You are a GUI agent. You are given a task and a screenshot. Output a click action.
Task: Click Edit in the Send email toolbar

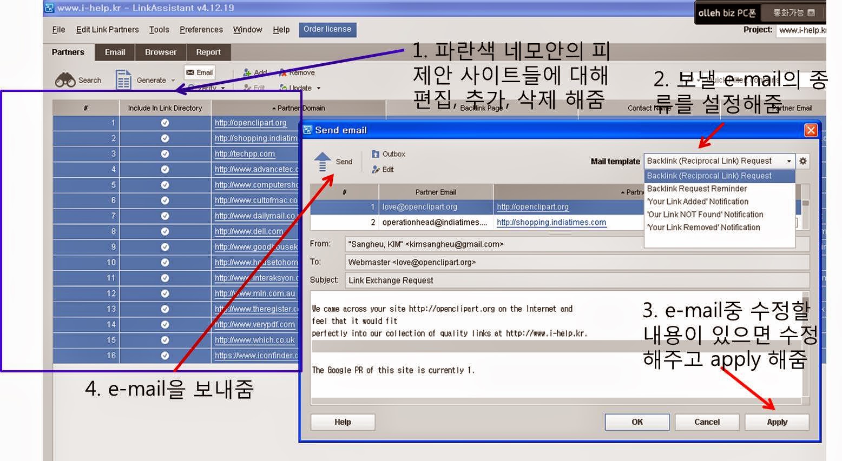(383, 170)
